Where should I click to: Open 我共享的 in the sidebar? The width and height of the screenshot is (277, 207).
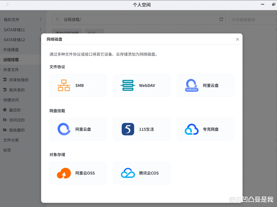[x=17, y=90]
